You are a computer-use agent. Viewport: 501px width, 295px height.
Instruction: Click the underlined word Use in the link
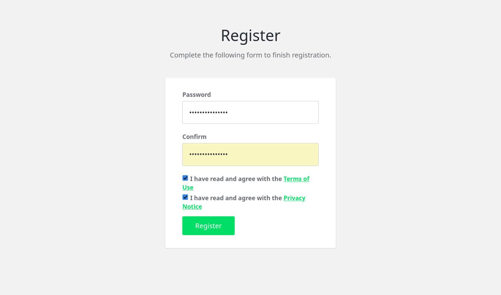pos(187,187)
